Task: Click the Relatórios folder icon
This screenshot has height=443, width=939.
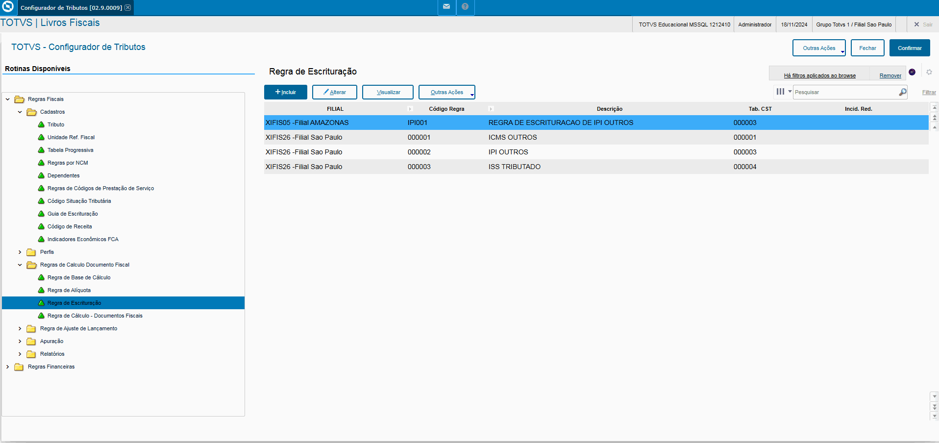Action: pyautogui.click(x=31, y=354)
